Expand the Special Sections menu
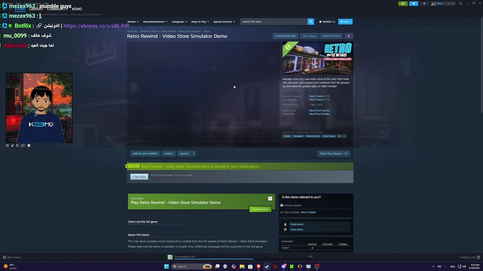 224,21
